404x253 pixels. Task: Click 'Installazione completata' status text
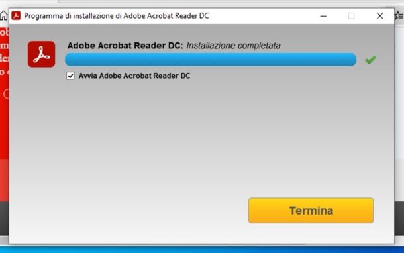233,46
